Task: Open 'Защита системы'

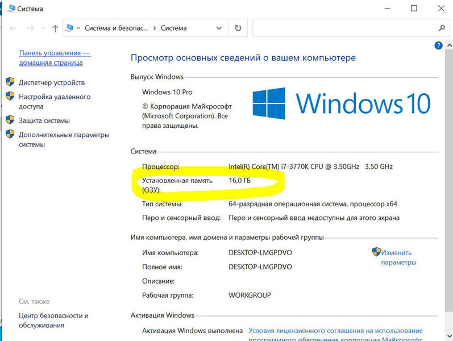Action: (44, 120)
